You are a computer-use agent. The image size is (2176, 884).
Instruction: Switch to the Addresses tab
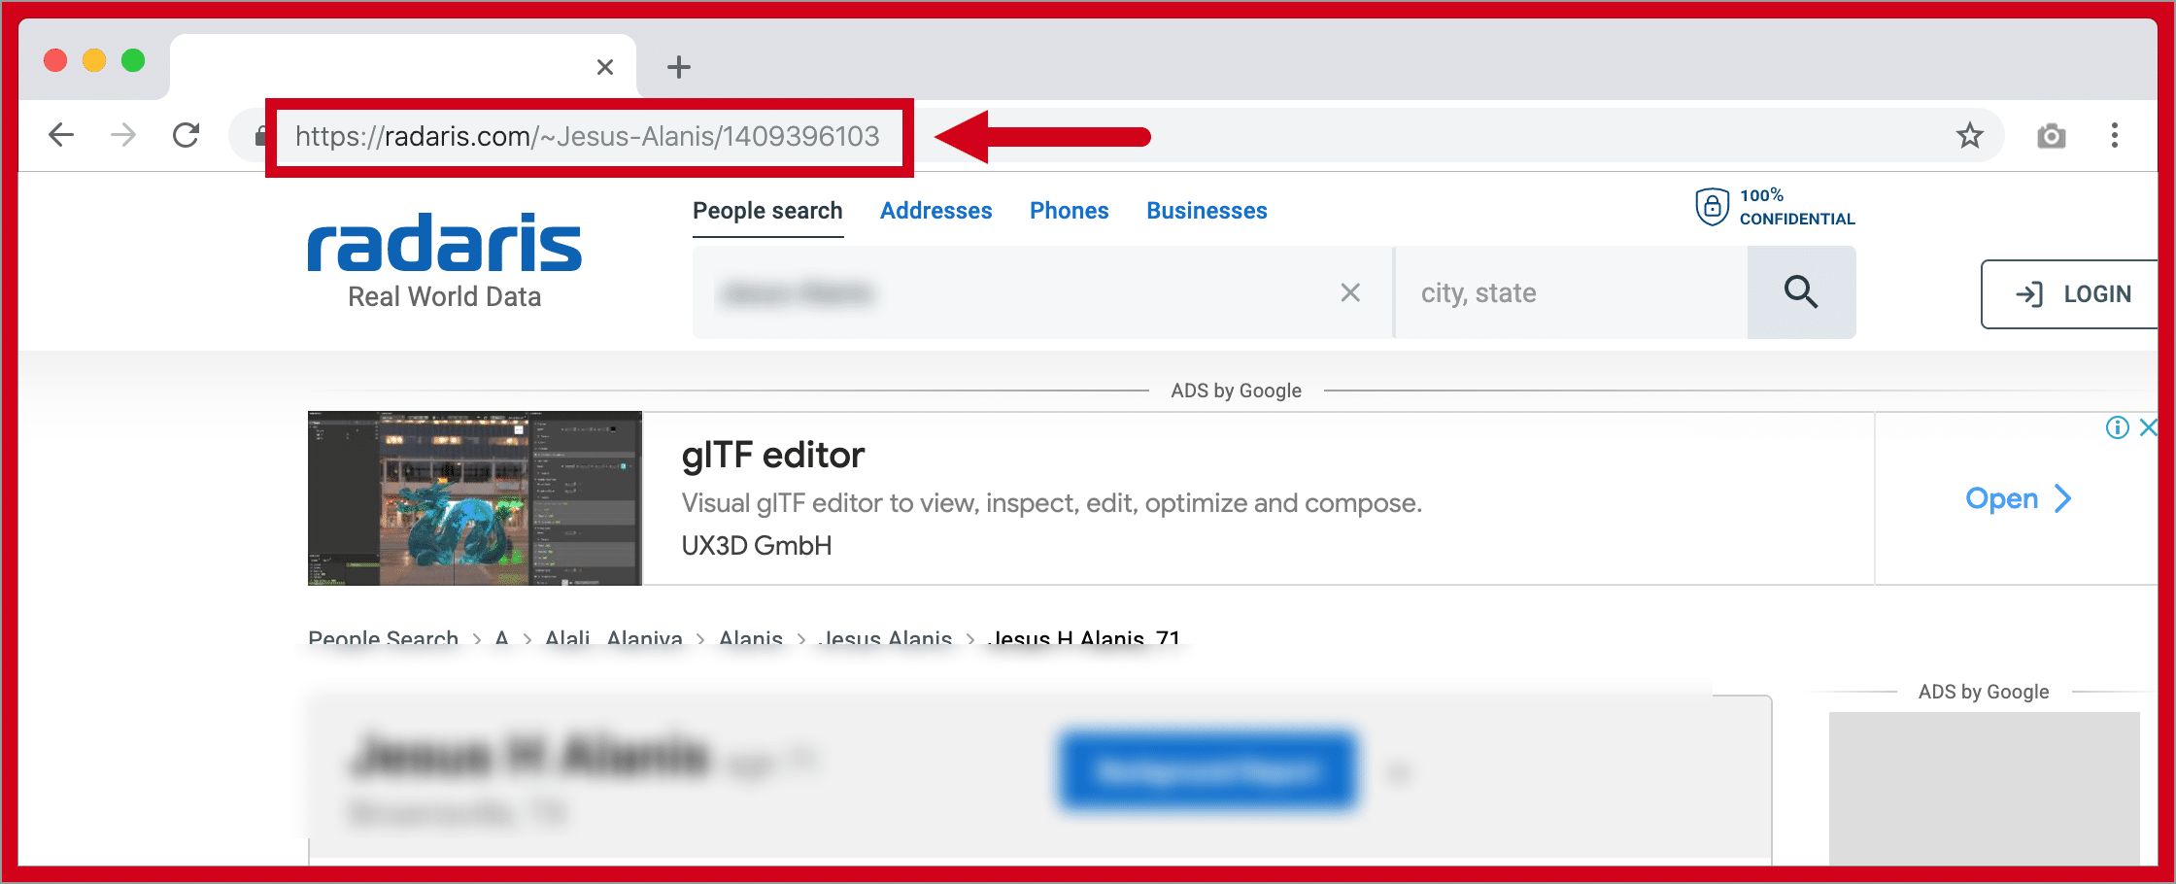[936, 211]
